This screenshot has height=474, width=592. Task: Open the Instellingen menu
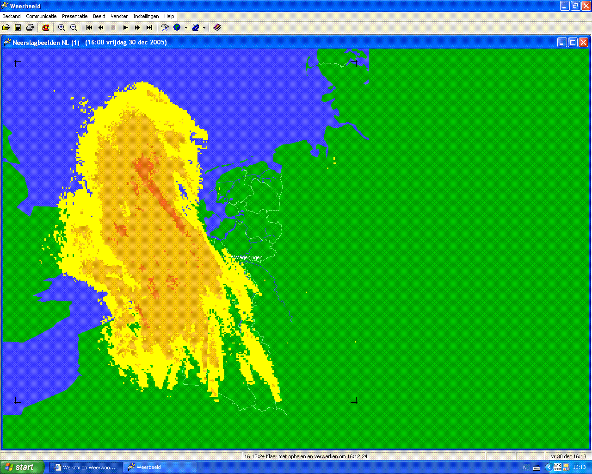tap(146, 16)
